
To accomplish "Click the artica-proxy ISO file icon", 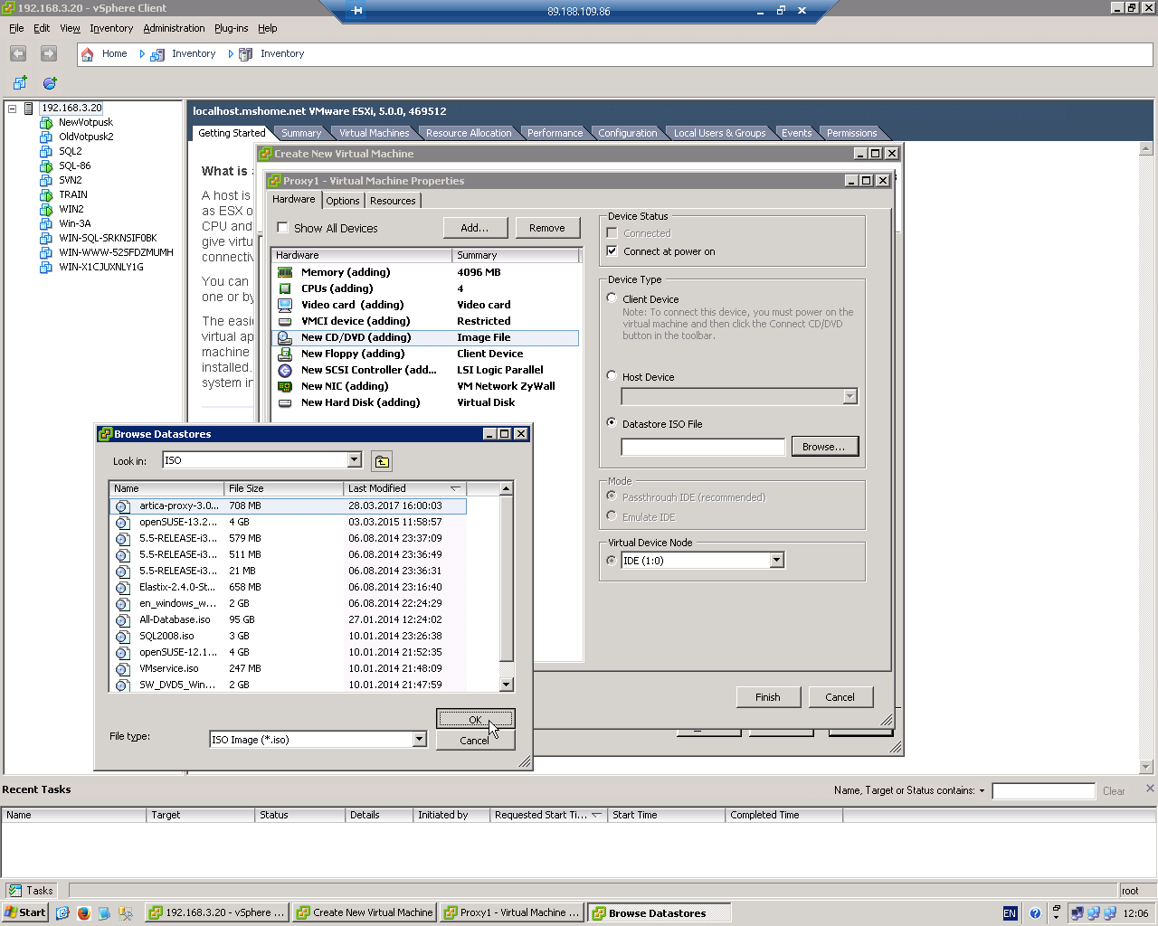I will [x=123, y=506].
